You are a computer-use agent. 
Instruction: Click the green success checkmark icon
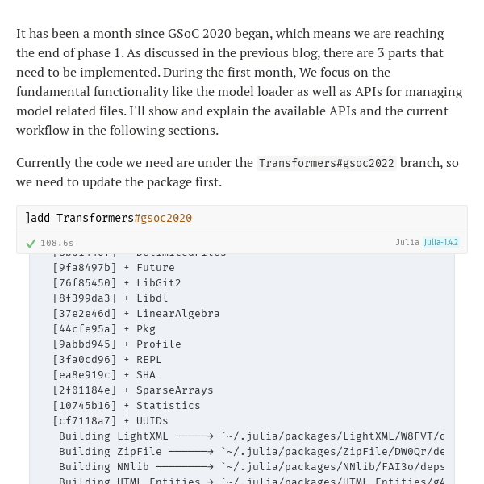coord(31,244)
